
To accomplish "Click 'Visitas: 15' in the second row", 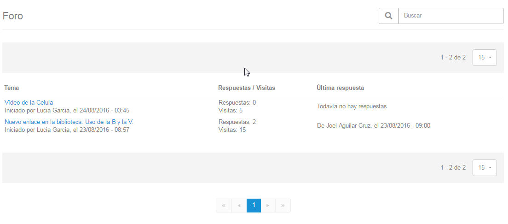I will 232,130.
